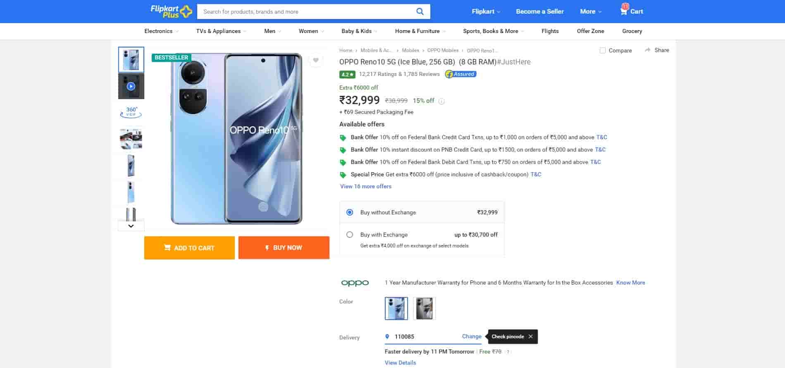The width and height of the screenshot is (785, 368).
Task: Select Buy with Exchange option
Action: [x=350, y=235]
